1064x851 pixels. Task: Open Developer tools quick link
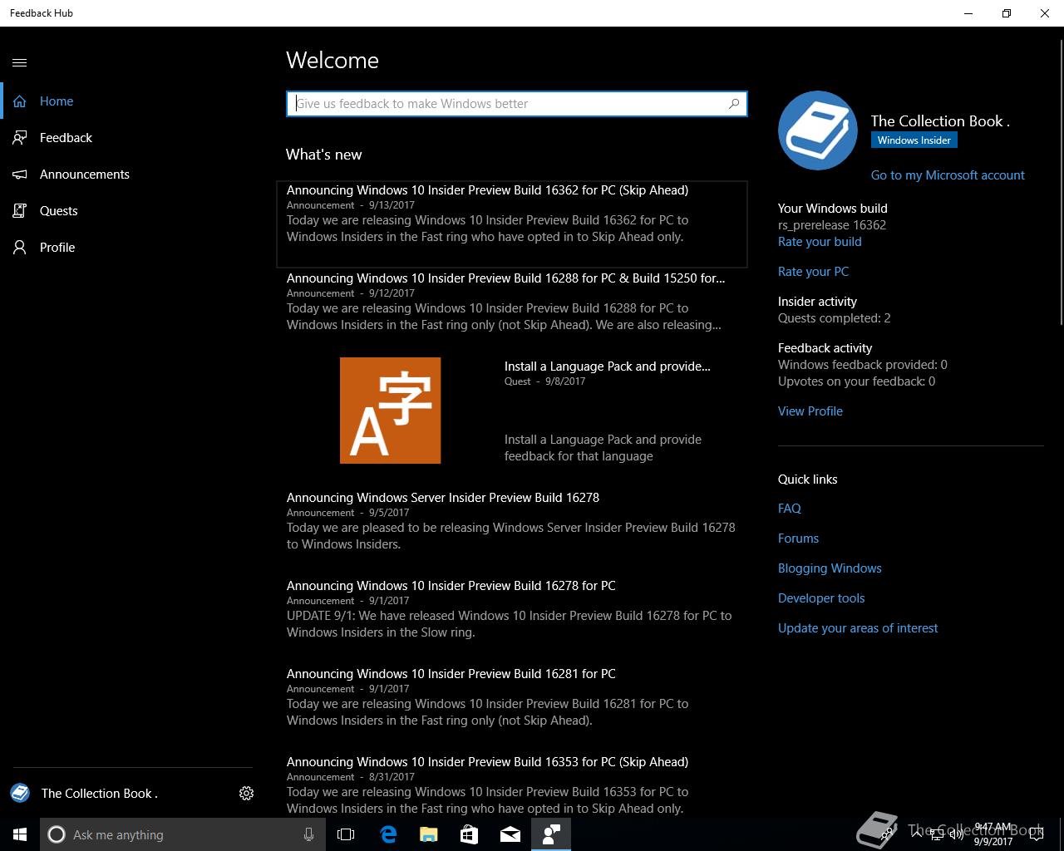click(x=821, y=598)
